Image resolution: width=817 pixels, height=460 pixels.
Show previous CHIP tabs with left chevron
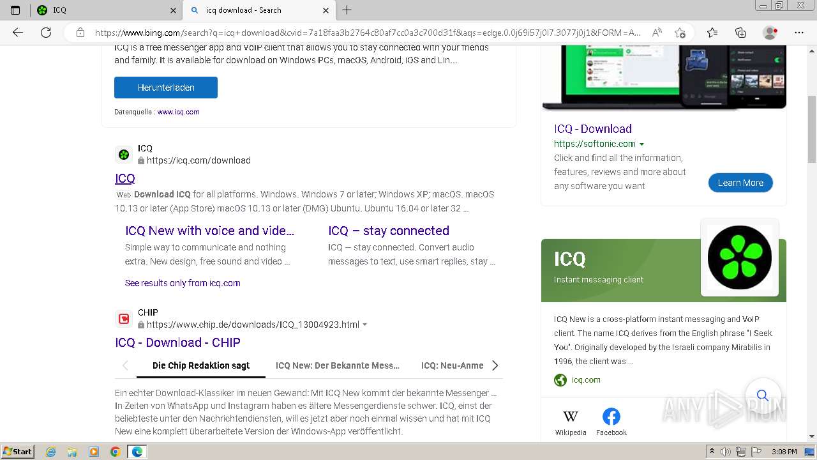coord(125,365)
